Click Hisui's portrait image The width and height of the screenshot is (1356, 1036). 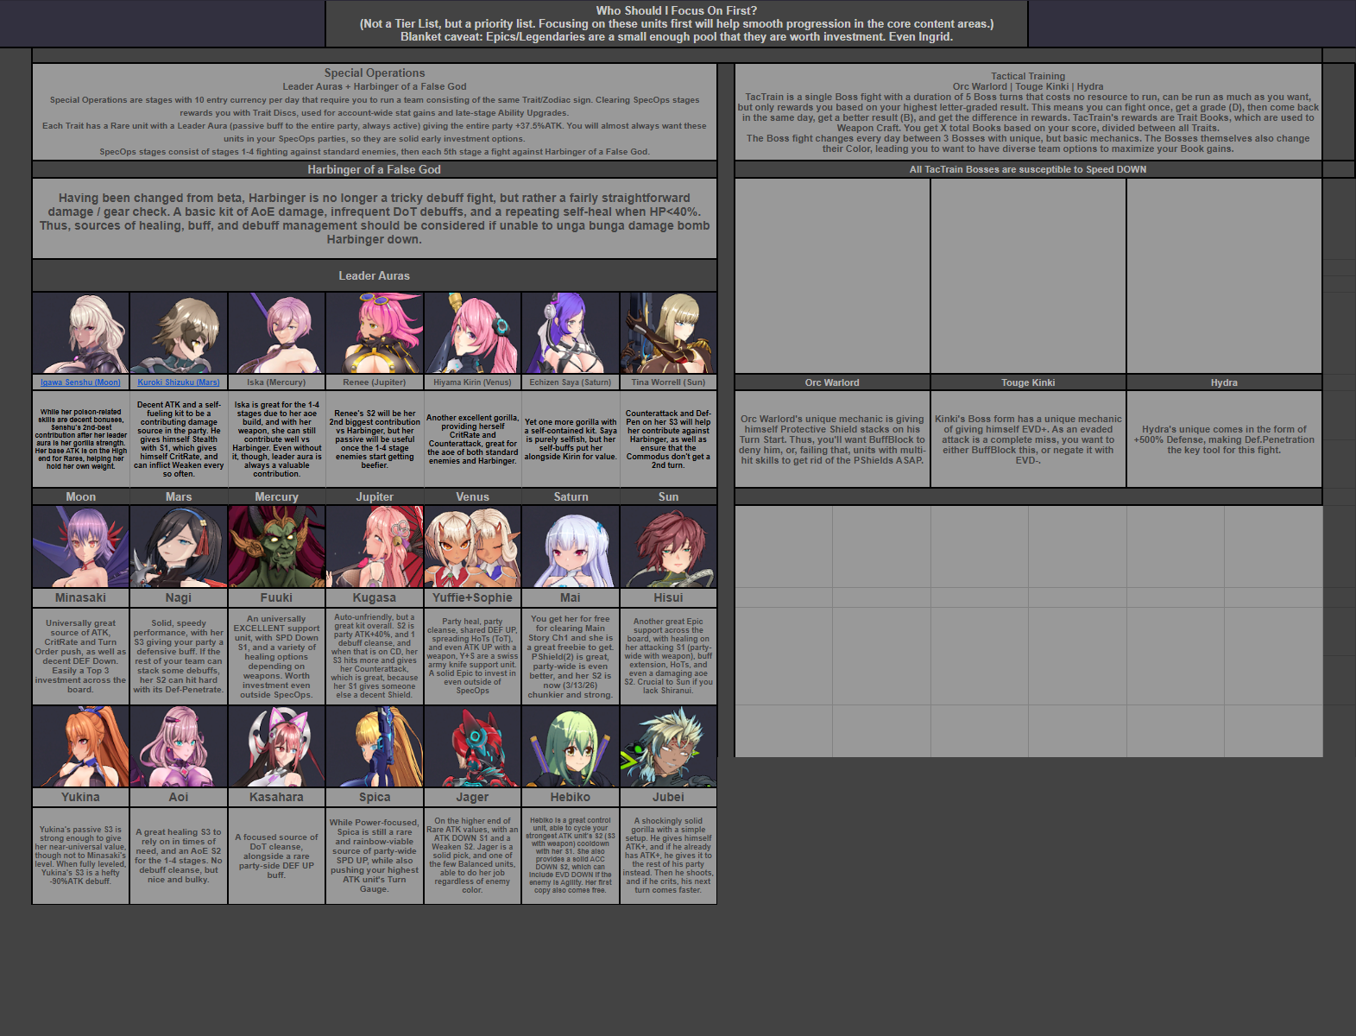(x=668, y=546)
